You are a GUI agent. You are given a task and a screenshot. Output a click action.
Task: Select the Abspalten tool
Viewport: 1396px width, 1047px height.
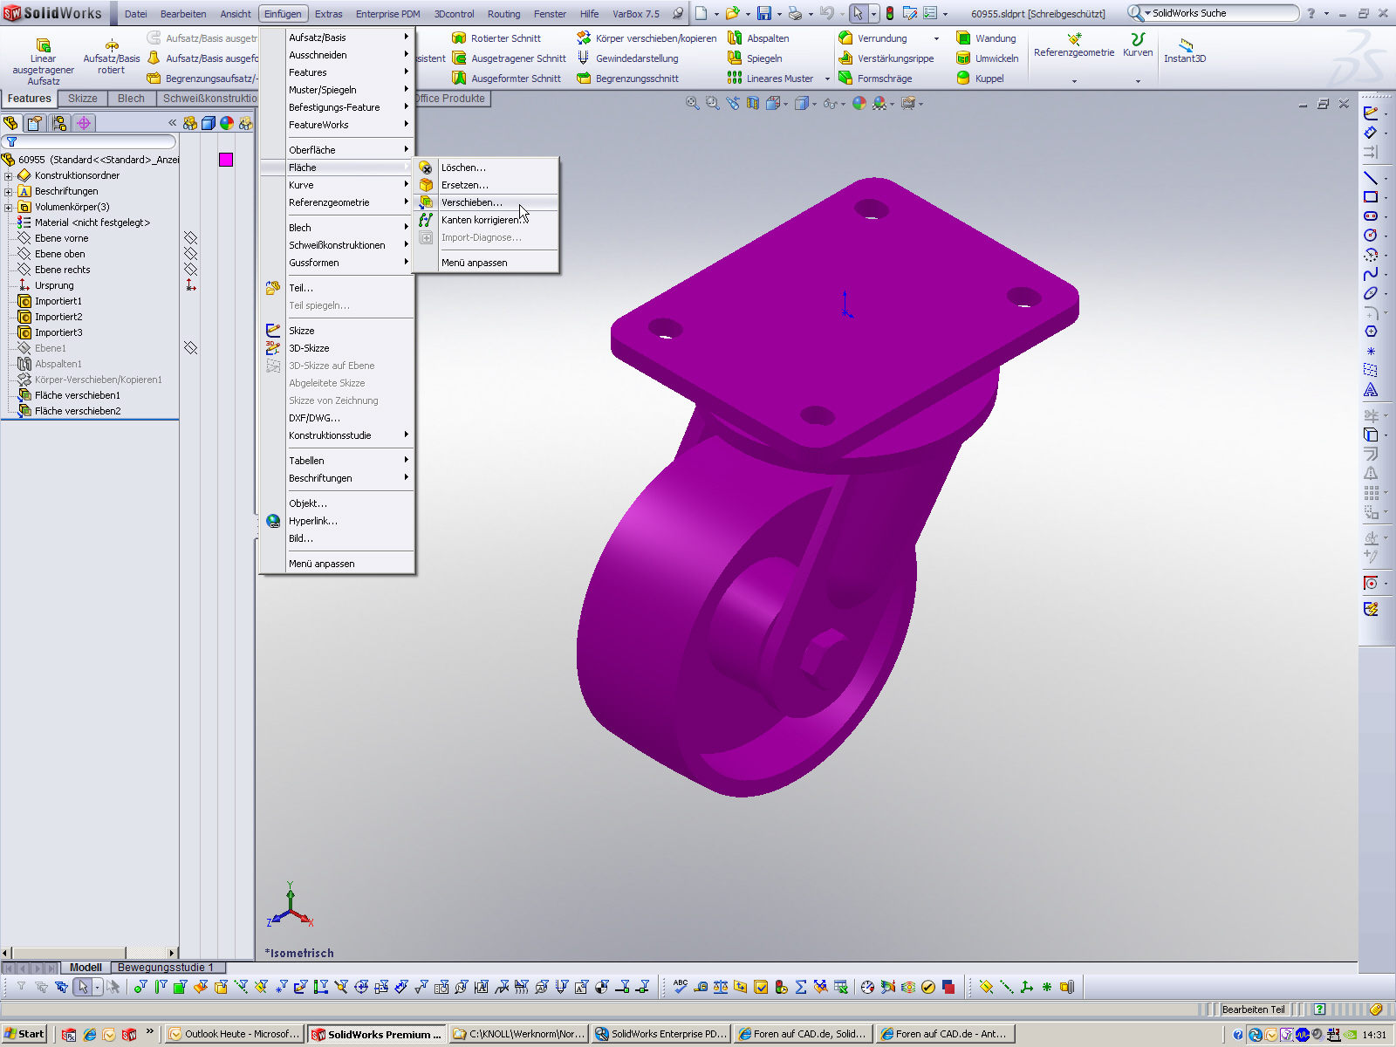coord(758,38)
